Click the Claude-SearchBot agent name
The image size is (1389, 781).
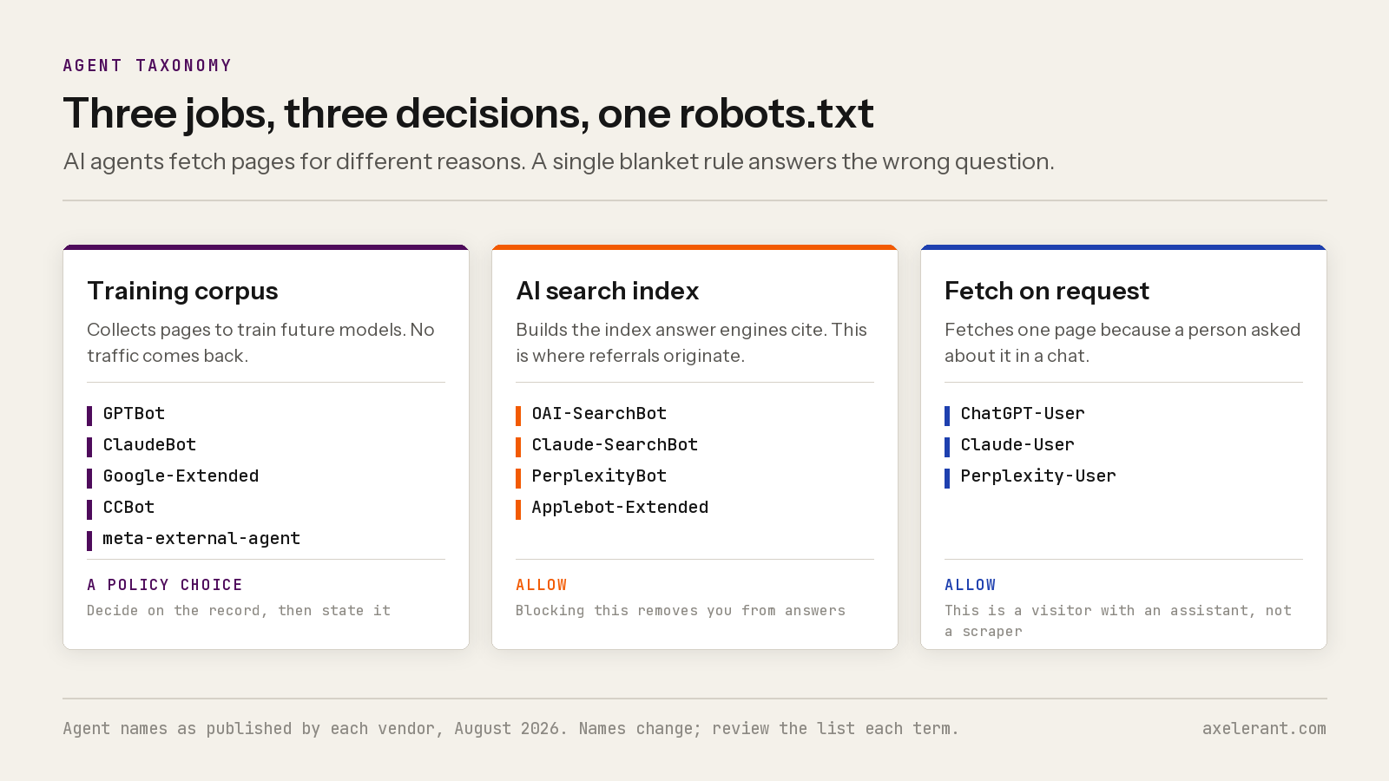[615, 445]
